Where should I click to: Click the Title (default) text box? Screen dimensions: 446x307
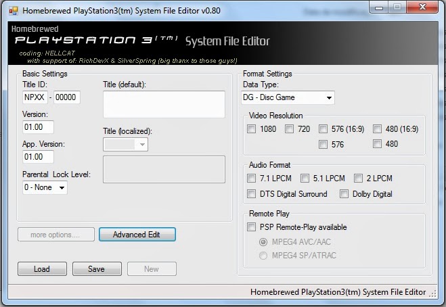[164, 104]
